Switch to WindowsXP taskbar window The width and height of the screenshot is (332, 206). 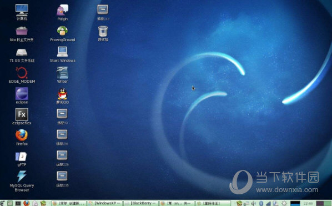pos(105,203)
